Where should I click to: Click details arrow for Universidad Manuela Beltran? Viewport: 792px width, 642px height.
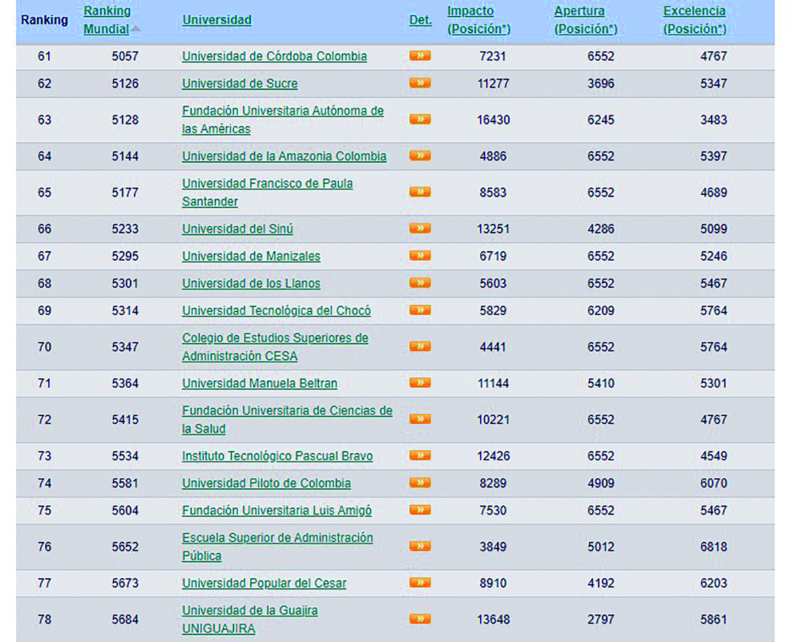click(x=420, y=383)
